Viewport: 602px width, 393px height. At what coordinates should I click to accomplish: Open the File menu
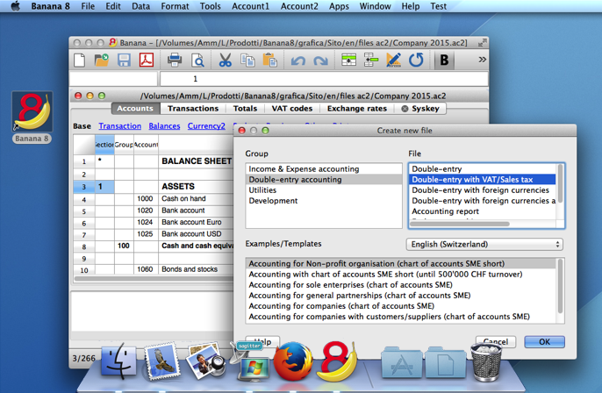(x=88, y=6)
